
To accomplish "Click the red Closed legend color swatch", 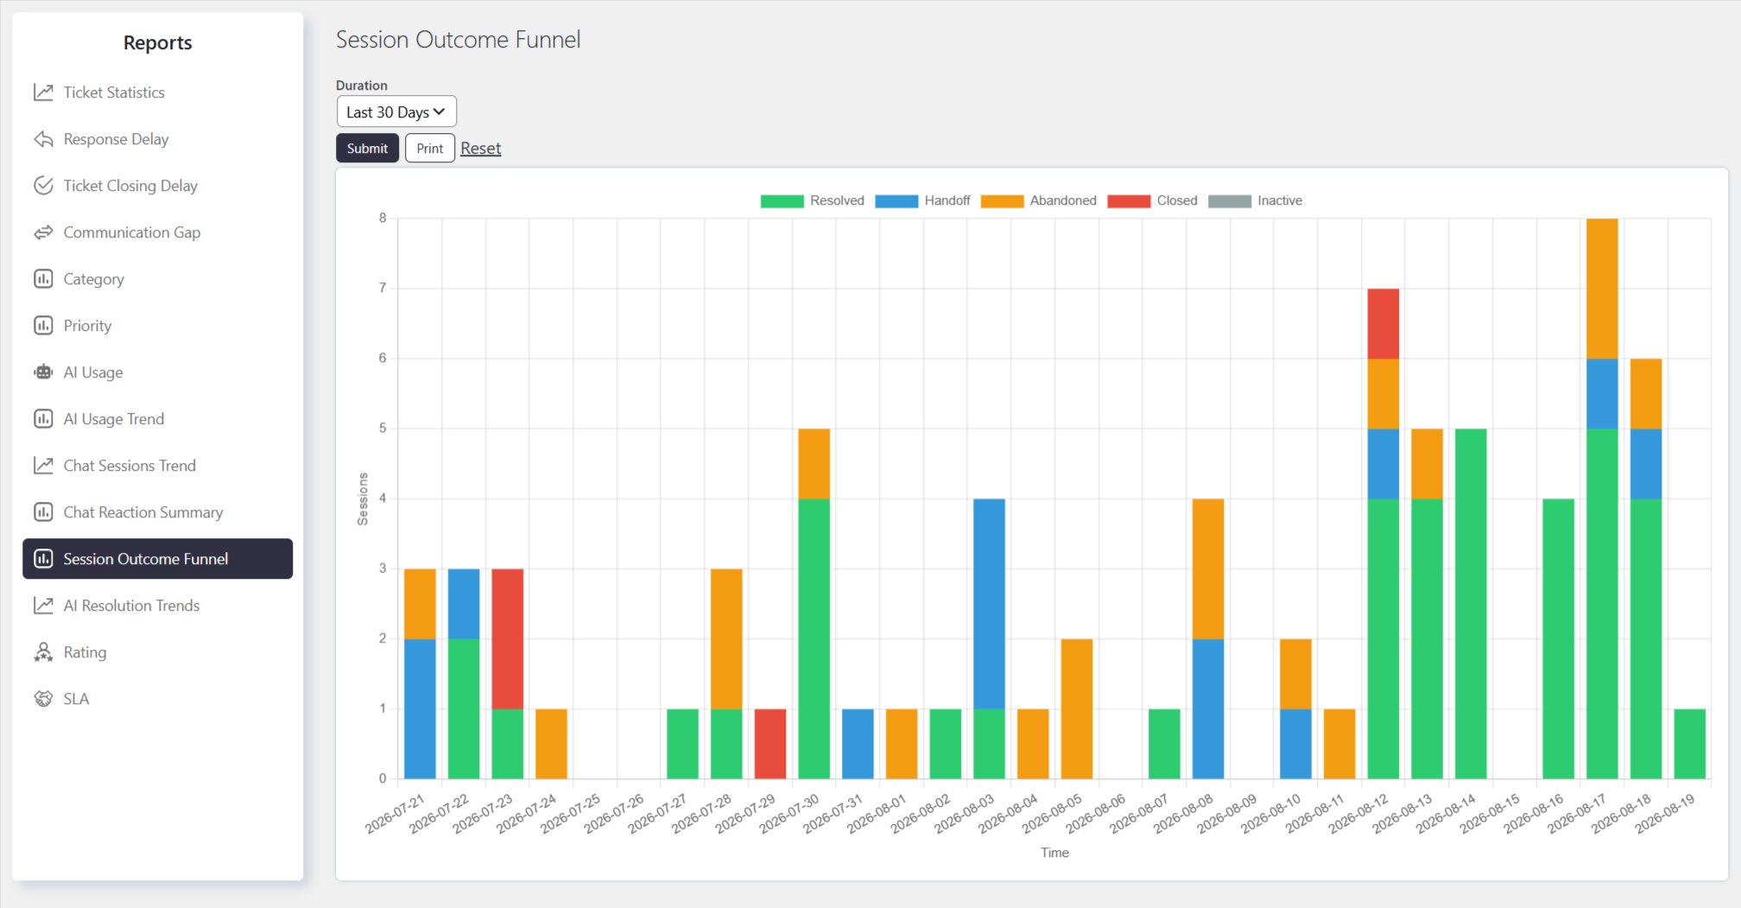I will (1129, 200).
